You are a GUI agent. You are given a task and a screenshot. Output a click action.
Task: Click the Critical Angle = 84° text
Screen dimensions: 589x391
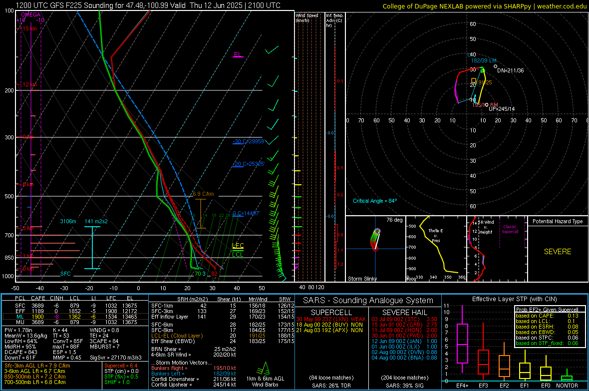click(x=375, y=201)
